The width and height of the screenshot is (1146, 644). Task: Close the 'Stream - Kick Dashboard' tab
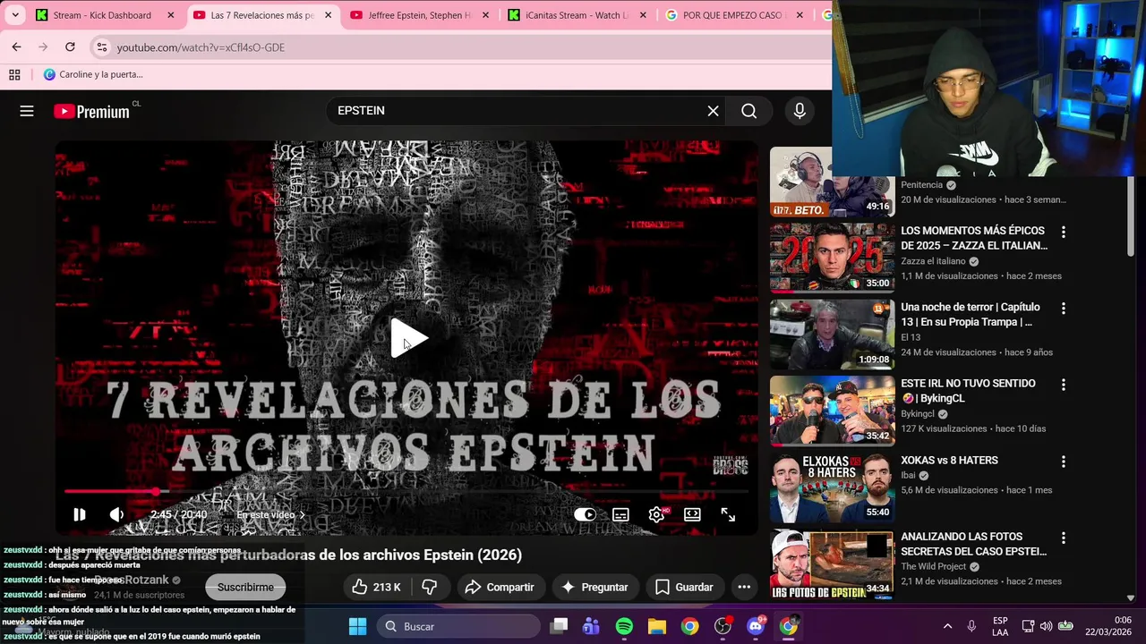(x=171, y=15)
